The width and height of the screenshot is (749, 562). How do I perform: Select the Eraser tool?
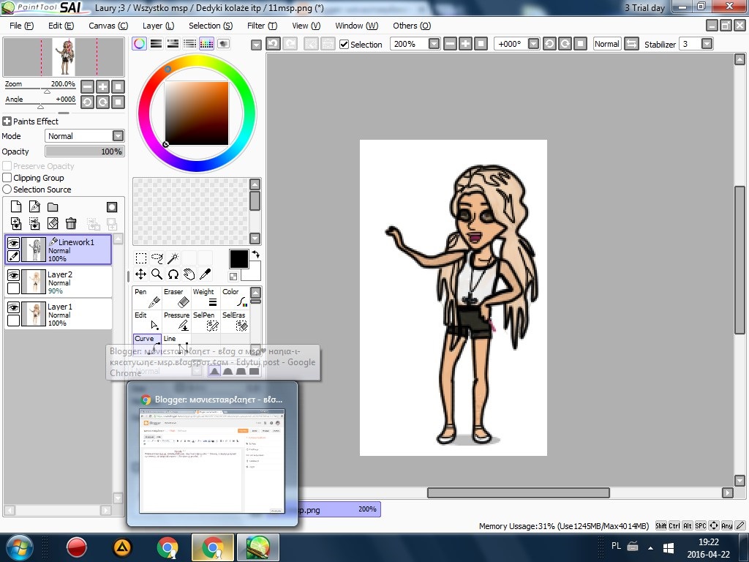tap(176, 298)
